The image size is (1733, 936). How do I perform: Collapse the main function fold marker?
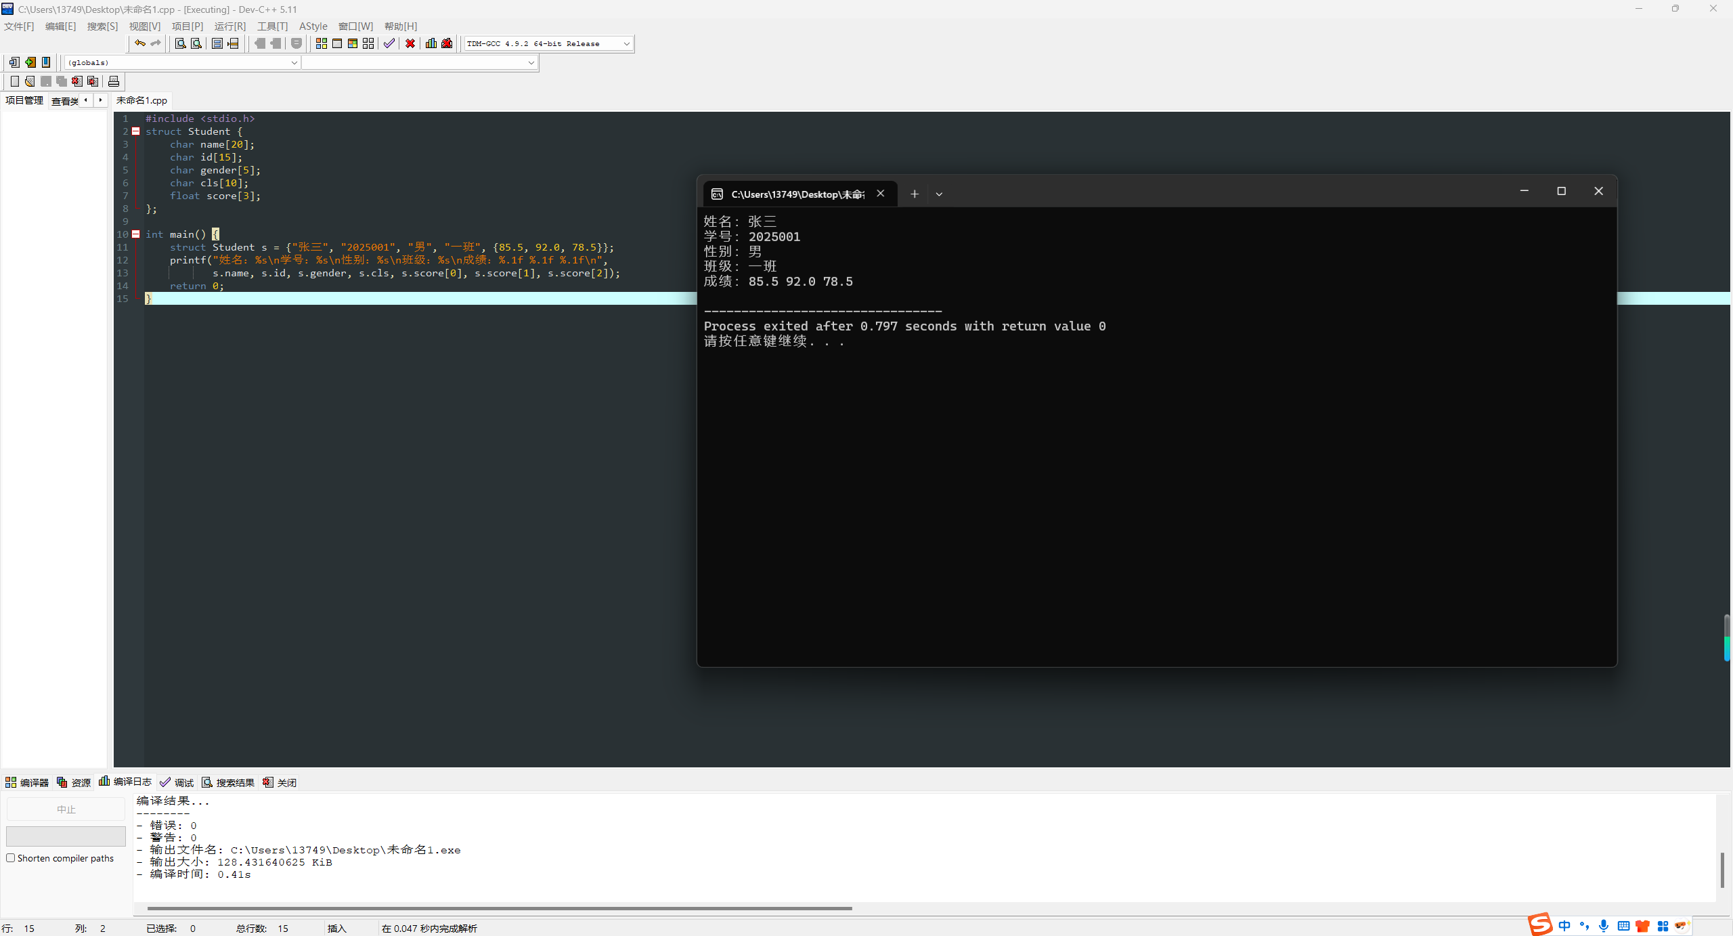click(x=136, y=234)
